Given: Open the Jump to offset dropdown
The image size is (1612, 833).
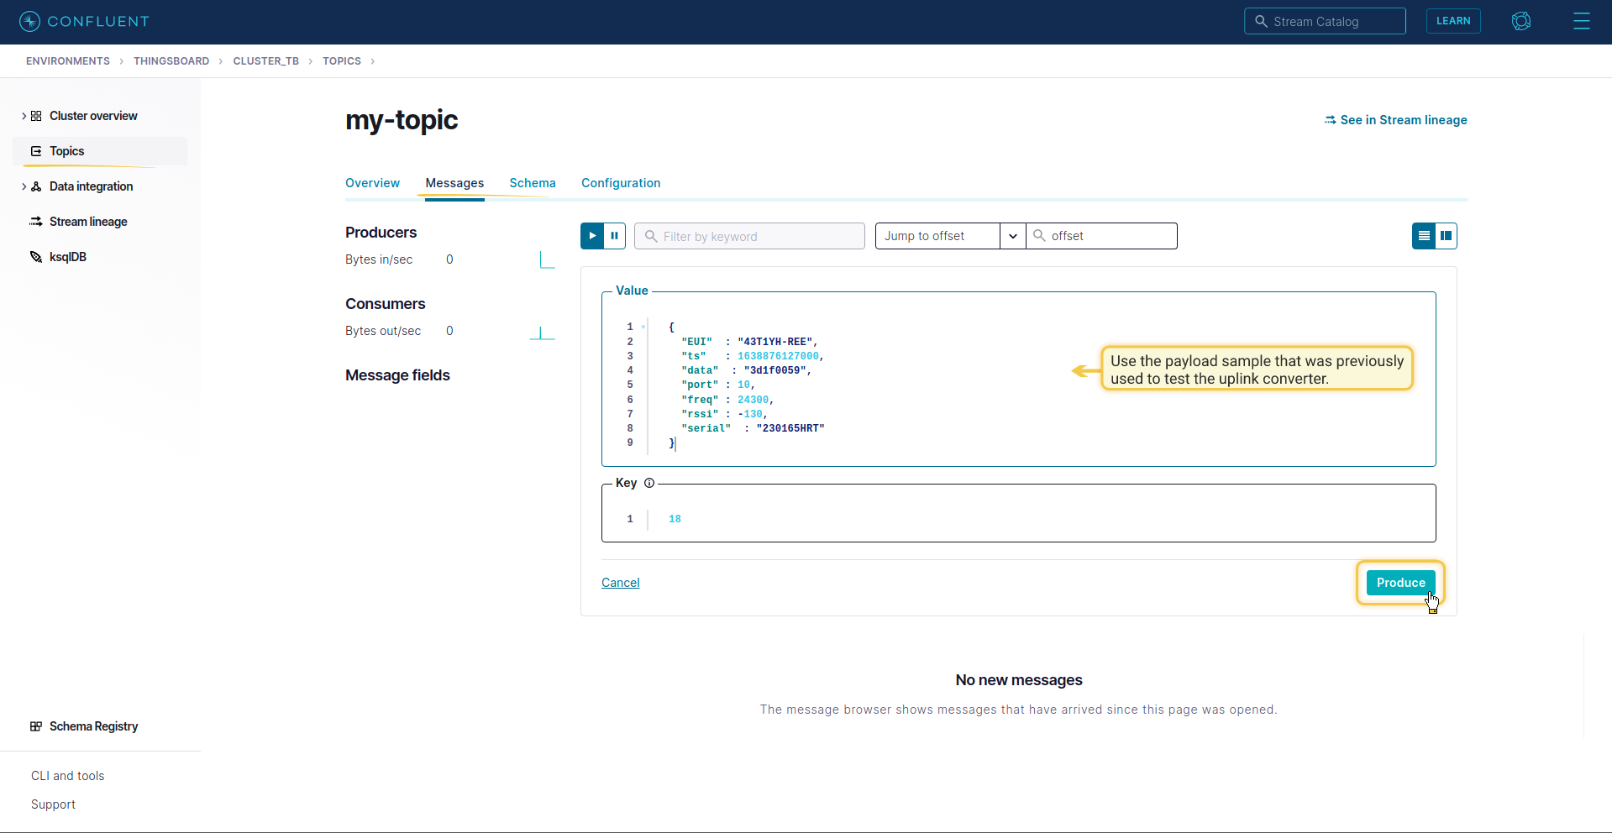Looking at the screenshot, I should point(1012,236).
